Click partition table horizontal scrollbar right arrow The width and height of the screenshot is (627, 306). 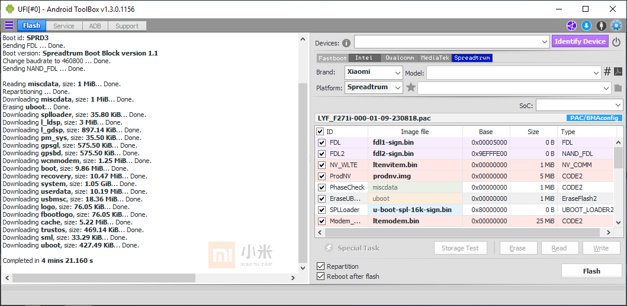tap(608, 233)
